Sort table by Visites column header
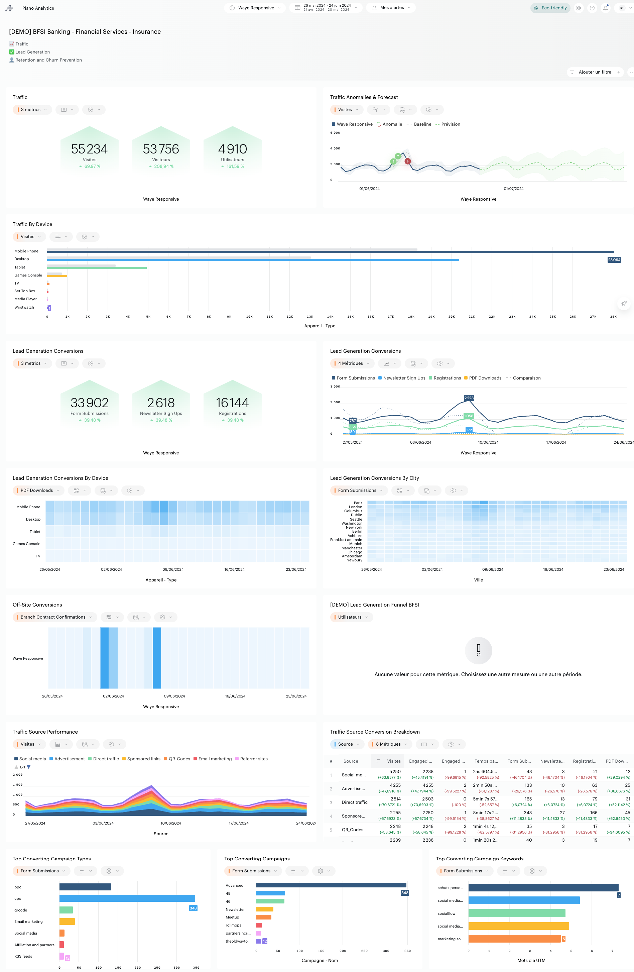The height and width of the screenshot is (972, 634). [x=388, y=761]
